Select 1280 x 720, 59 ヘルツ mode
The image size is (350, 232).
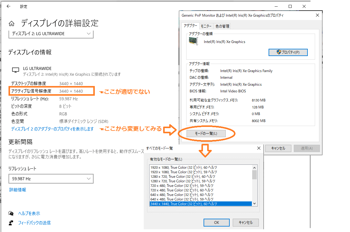[201, 181]
